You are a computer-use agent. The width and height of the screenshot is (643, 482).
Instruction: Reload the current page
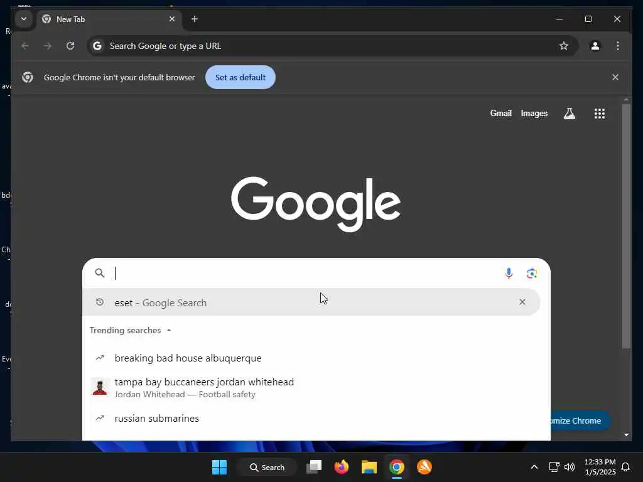70,46
